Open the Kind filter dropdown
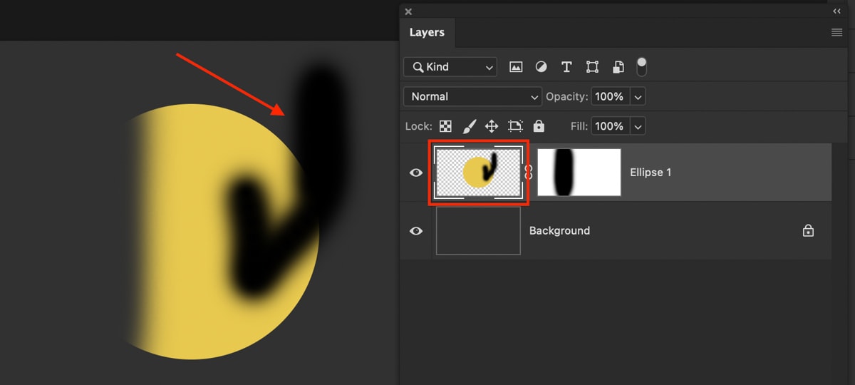Screen dimensions: 855x385 (450, 67)
